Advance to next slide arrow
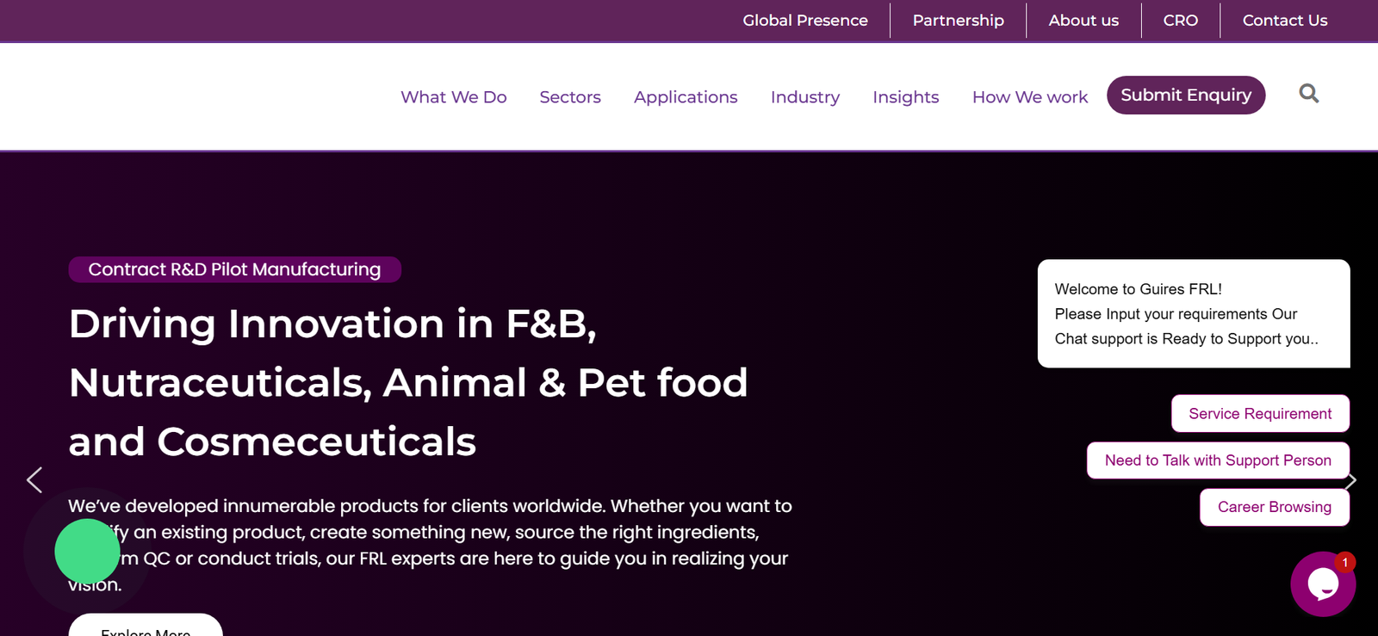Image resolution: width=1378 pixels, height=636 pixels. click(x=1351, y=481)
